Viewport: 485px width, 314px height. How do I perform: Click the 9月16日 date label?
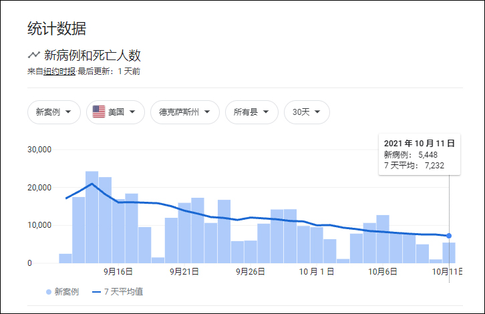[118, 272]
